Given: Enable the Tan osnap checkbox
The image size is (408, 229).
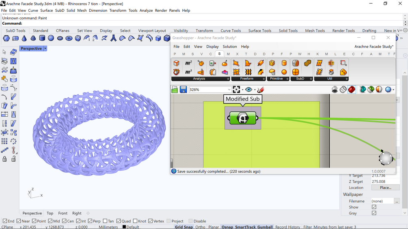Looking at the screenshot, I should point(105,221).
